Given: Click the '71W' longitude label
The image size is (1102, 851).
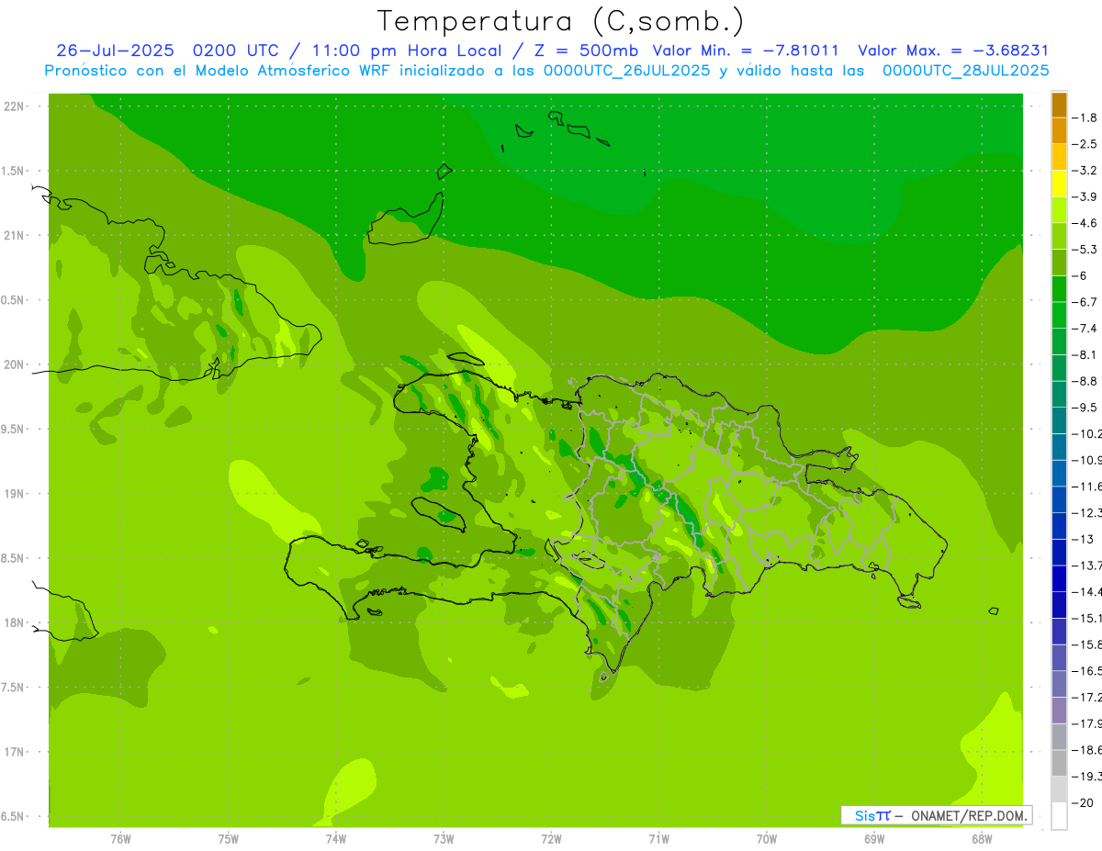Looking at the screenshot, I should pos(659,839).
